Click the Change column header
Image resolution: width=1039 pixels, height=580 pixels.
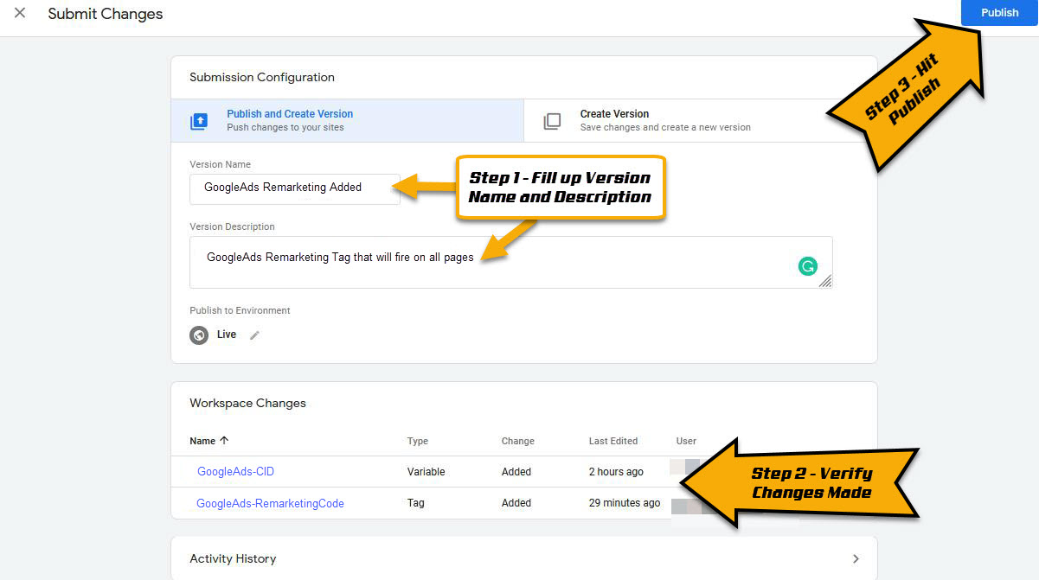coord(517,441)
